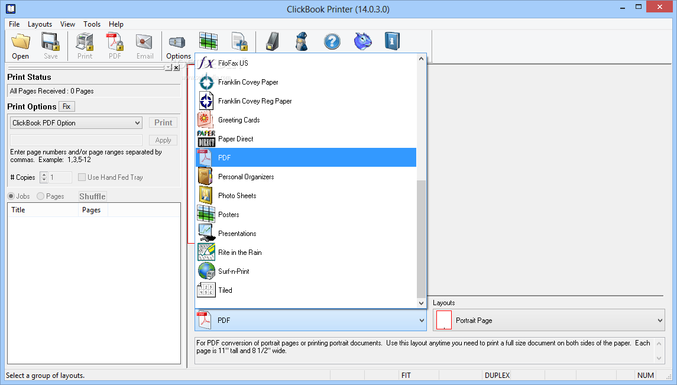
Task: Select the Jobs radio button
Action: [x=11, y=196]
